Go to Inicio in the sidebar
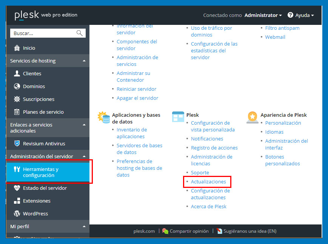 pos(48,48)
